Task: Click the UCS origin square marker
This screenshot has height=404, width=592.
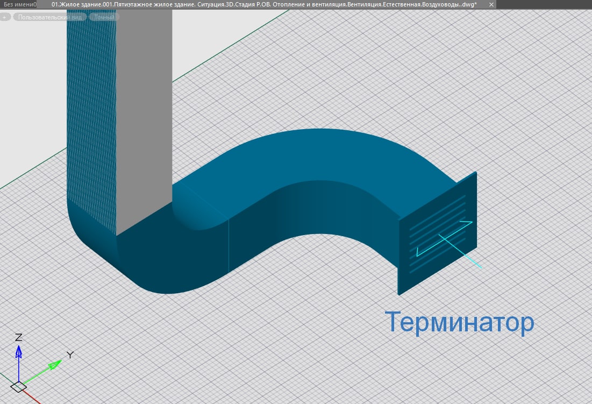Action: click(19, 386)
